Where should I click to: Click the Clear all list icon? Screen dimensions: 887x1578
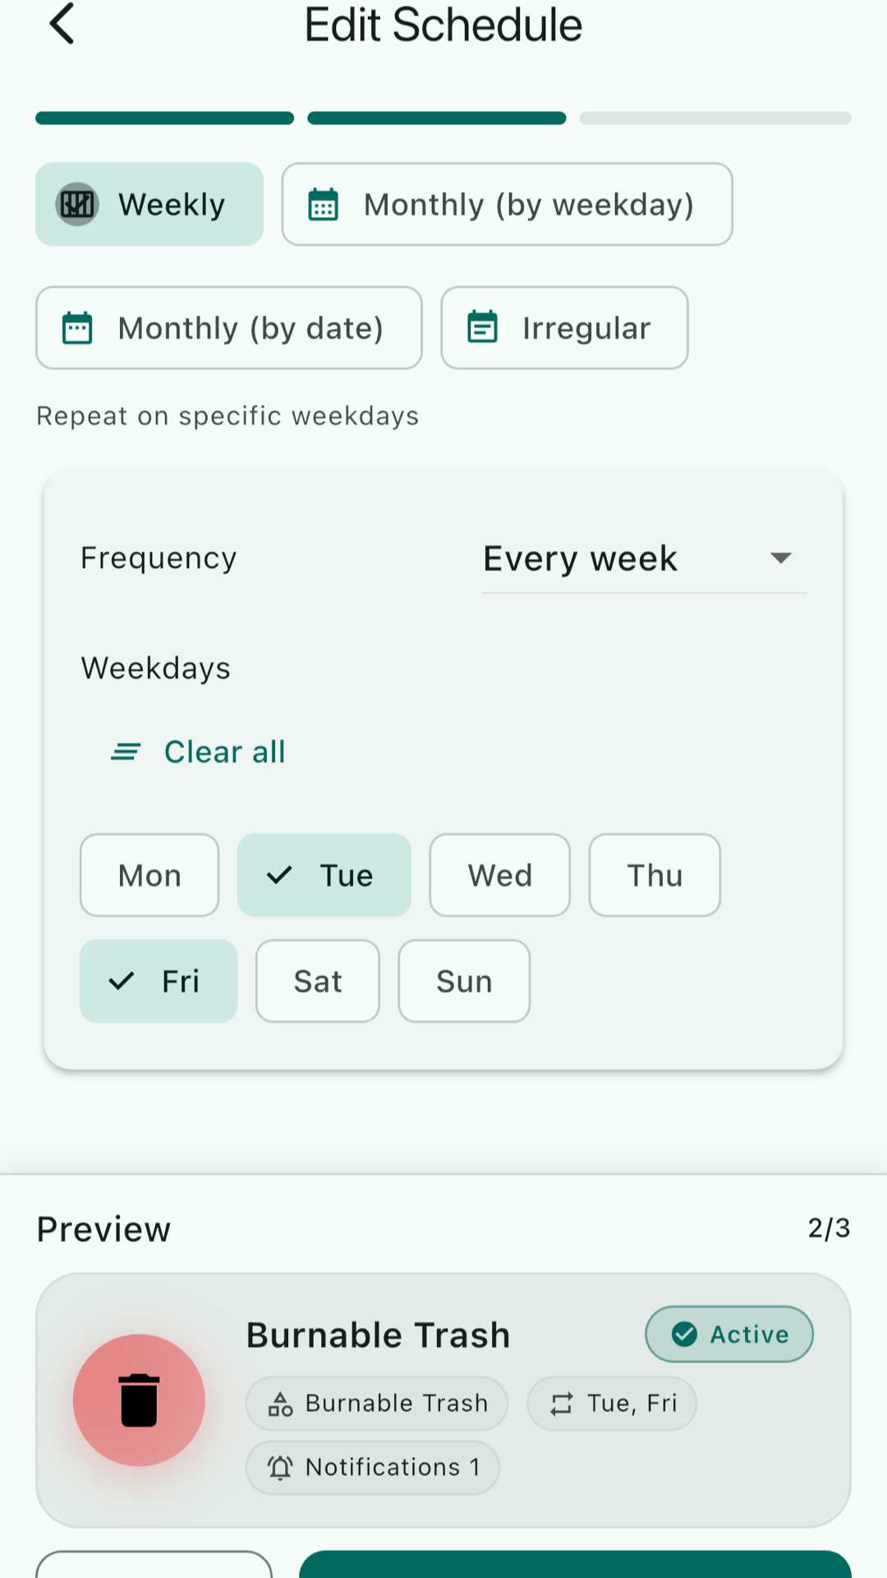(x=126, y=751)
